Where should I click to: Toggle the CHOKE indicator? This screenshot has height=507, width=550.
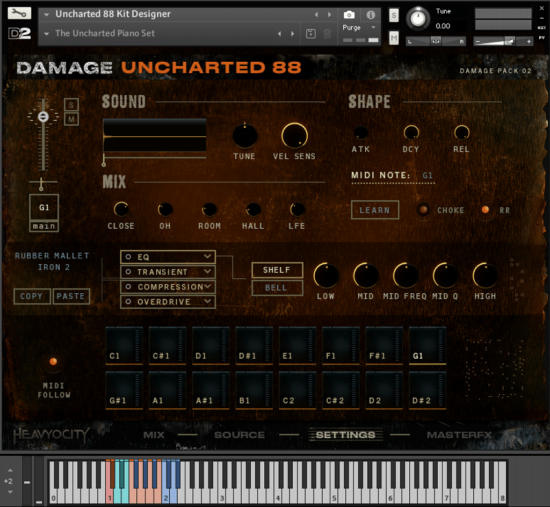pyautogui.click(x=423, y=209)
